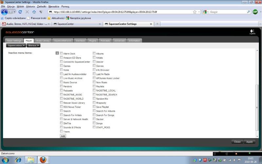This screenshot has width=262, height=164.
Task: Click the magnifier search icon in Google box
Action: (x=249, y=12)
